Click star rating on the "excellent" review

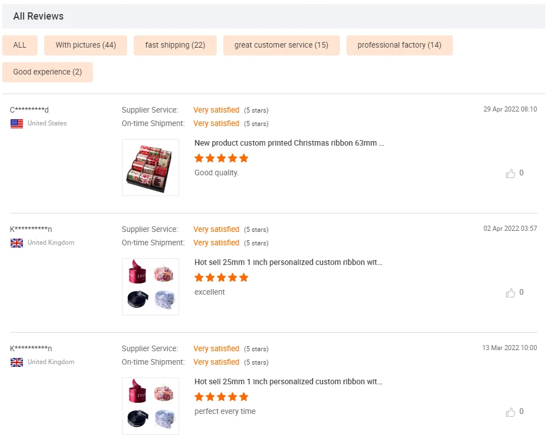(x=221, y=278)
